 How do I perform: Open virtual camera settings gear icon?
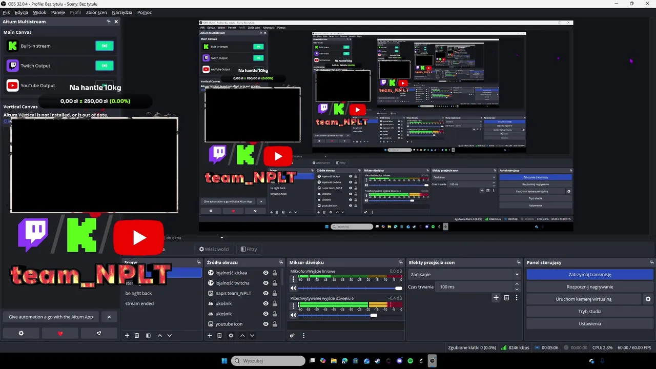click(648, 299)
